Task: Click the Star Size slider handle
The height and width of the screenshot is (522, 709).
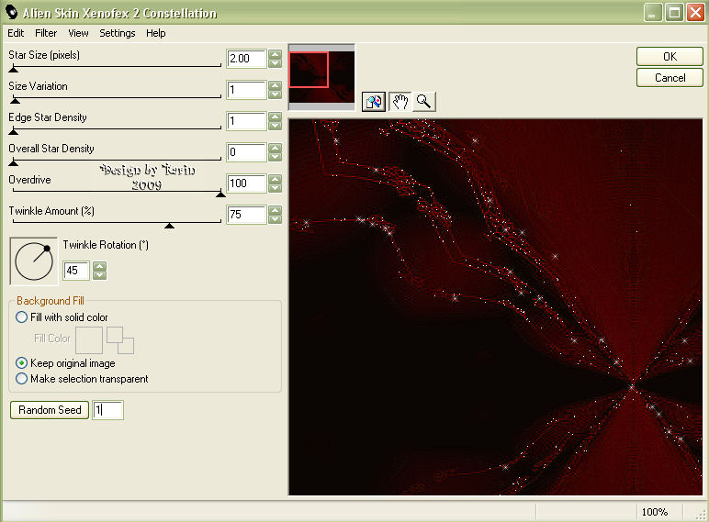Action: [14, 69]
